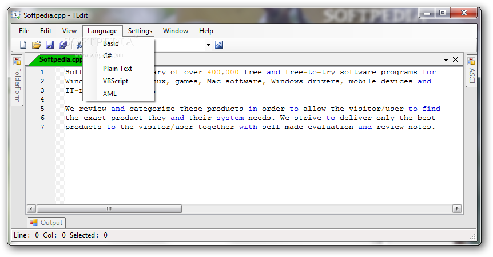
Task: Click line number 4 in the gutter
Action: pos(42,99)
